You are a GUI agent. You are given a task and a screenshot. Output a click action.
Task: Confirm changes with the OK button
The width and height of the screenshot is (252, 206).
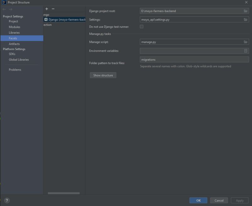coord(198,200)
